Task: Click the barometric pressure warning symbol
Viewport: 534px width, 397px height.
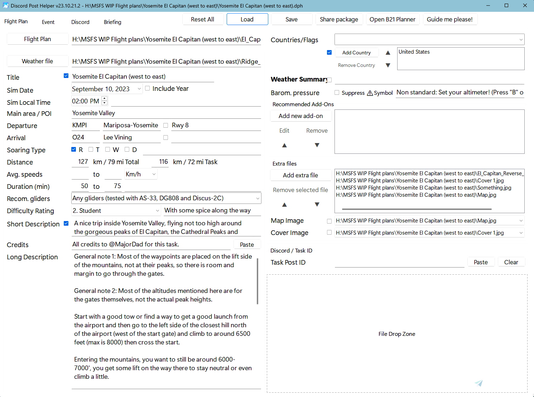Action: click(370, 93)
